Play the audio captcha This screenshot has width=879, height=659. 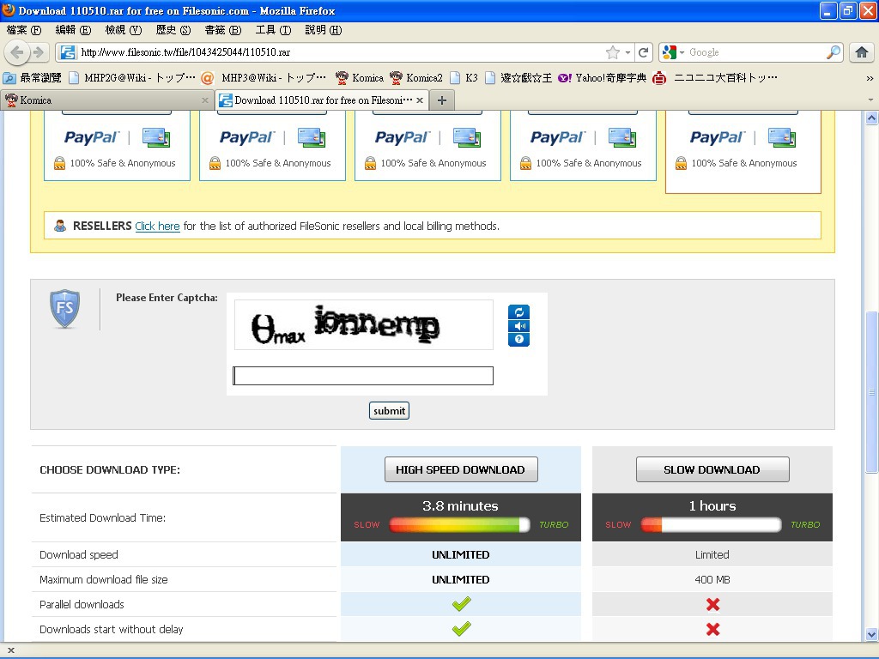coord(518,325)
